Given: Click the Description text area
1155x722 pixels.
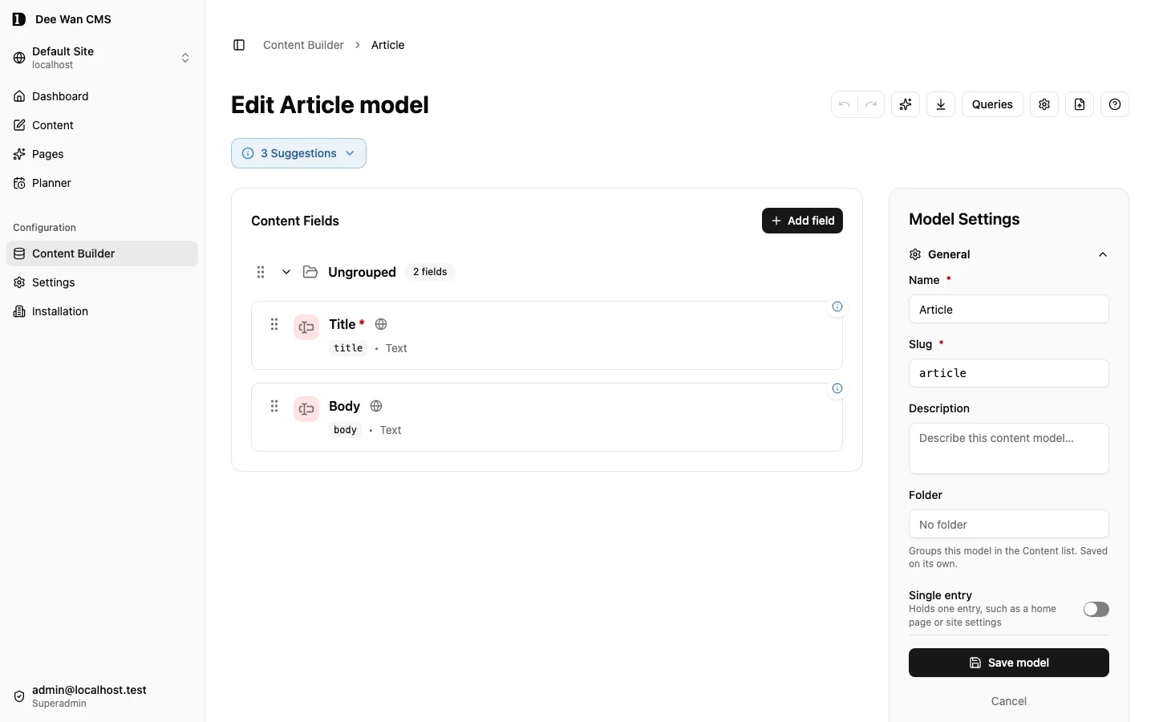Looking at the screenshot, I should click(1009, 448).
